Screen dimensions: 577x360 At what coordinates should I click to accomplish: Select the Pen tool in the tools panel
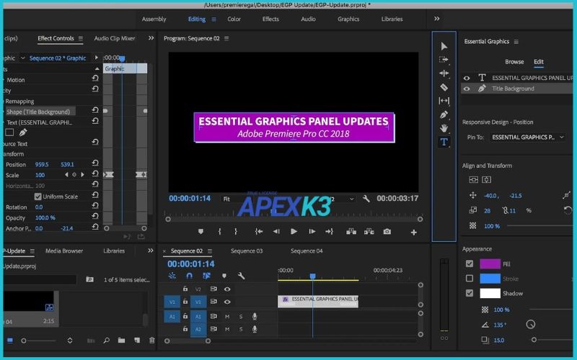(444, 114)
